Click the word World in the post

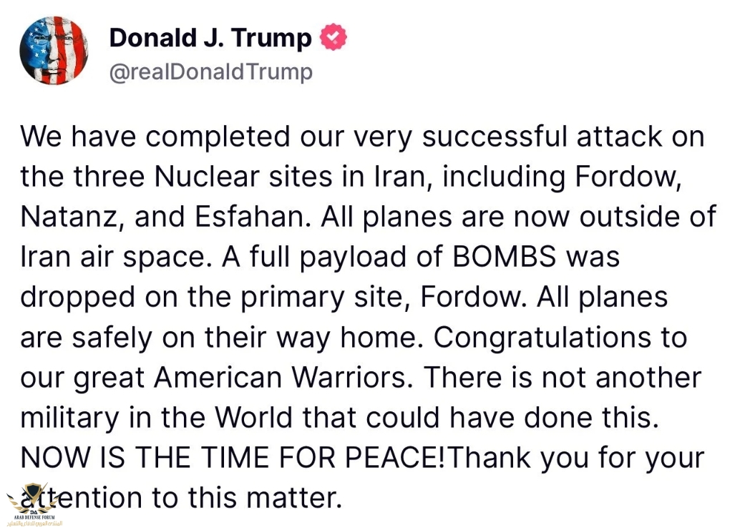[253, 417]
